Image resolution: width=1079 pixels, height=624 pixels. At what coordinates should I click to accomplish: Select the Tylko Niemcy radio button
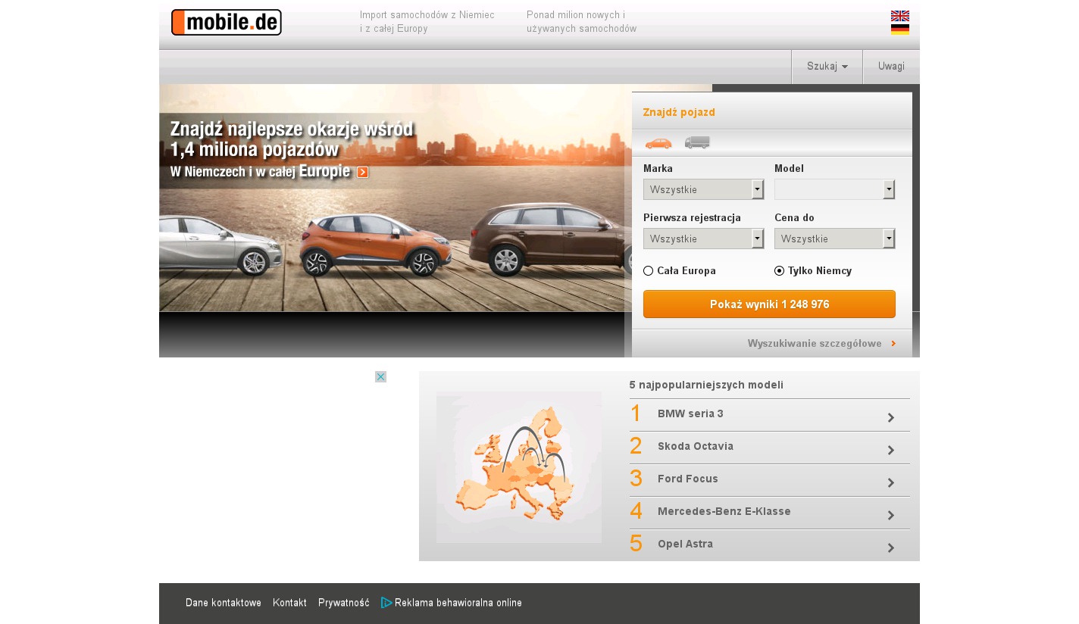coord(779,271)
